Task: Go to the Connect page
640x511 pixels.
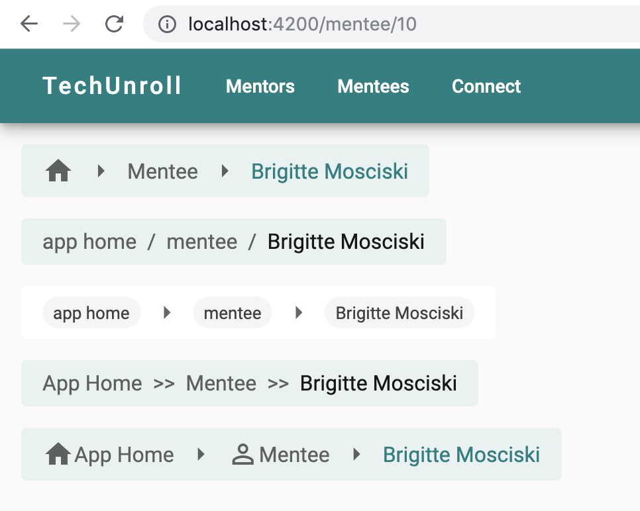Action: pos(486,86)
